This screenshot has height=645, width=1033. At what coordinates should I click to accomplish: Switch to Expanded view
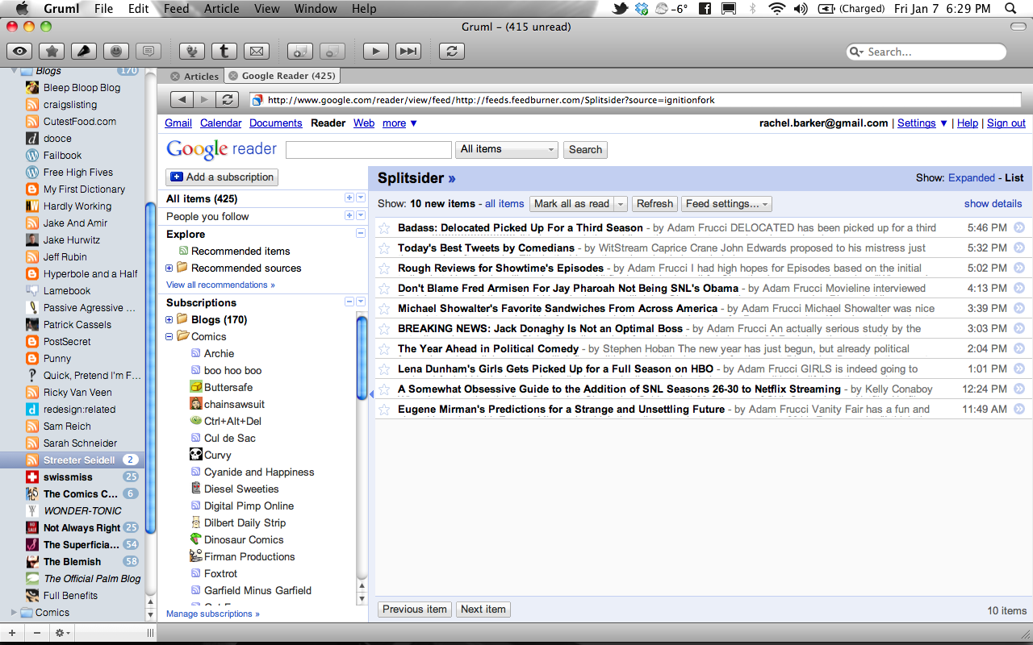(x=972, y=177)
